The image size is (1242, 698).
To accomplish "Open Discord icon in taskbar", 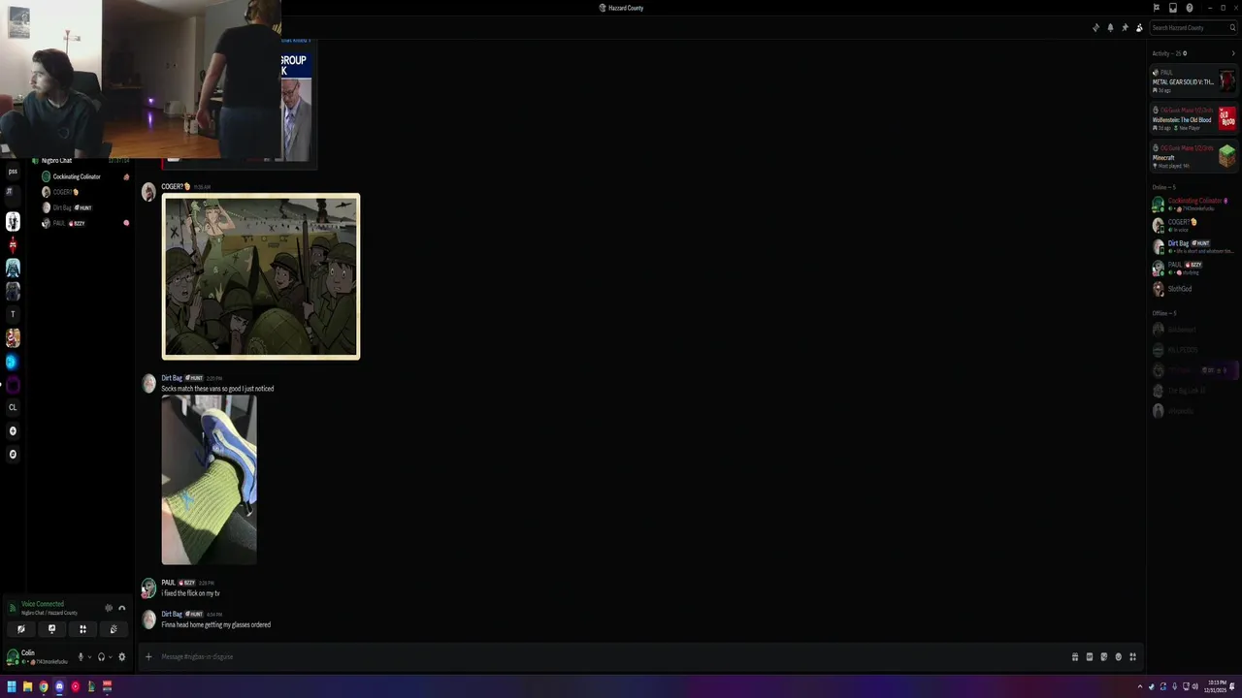I will [x=59, y=687].
